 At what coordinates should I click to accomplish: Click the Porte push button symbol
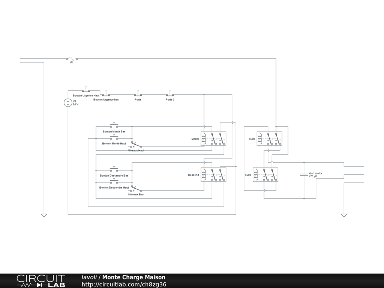[138, 94]
